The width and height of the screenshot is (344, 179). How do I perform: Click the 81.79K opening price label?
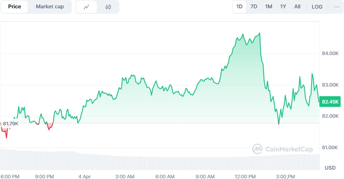coord(10,123)
